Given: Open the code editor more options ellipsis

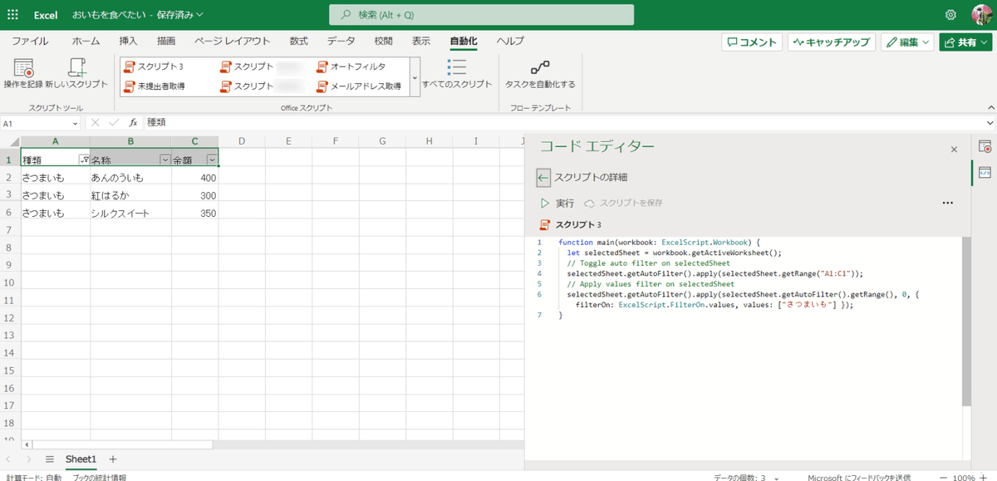Looking at the screenshot, I should 947,203.
